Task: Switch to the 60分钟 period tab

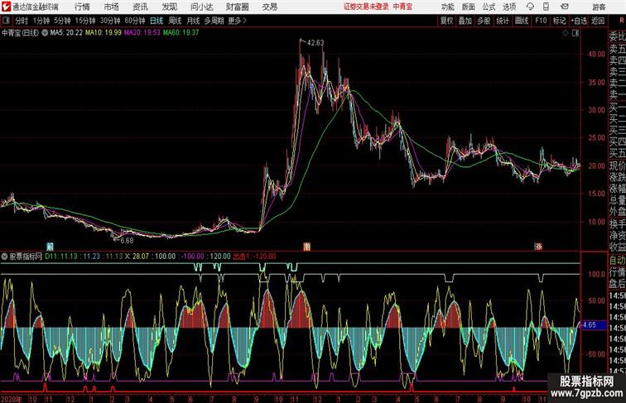Action: [x=135, y=21]
